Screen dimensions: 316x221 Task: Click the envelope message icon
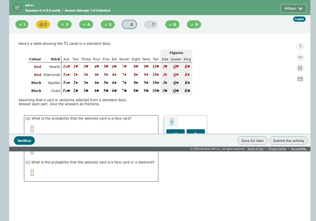(300, 79)
